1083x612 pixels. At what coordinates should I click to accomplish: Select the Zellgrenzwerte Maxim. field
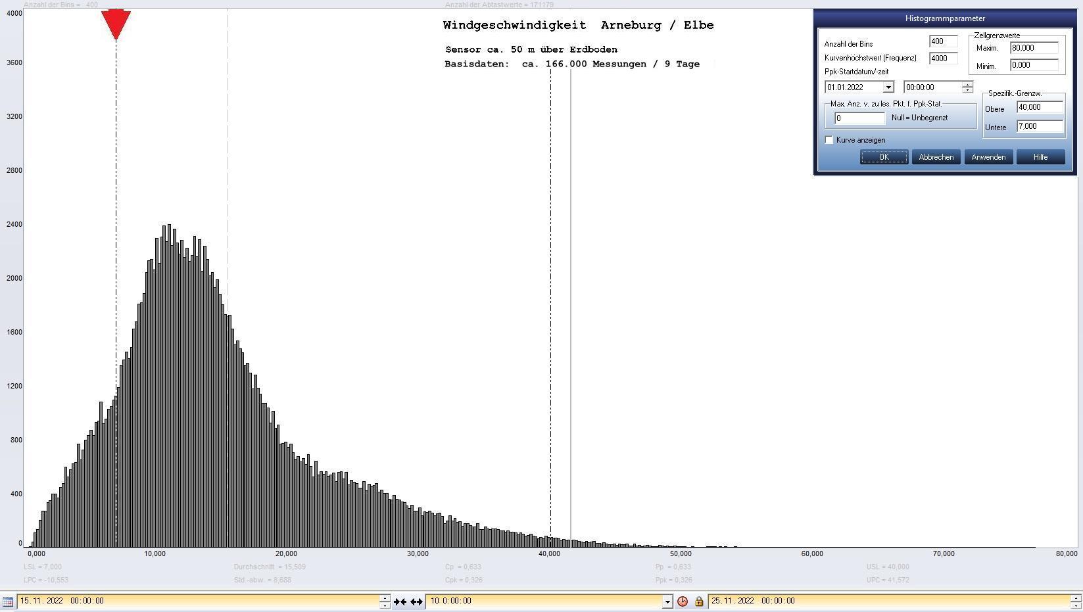coord(1034,48)
